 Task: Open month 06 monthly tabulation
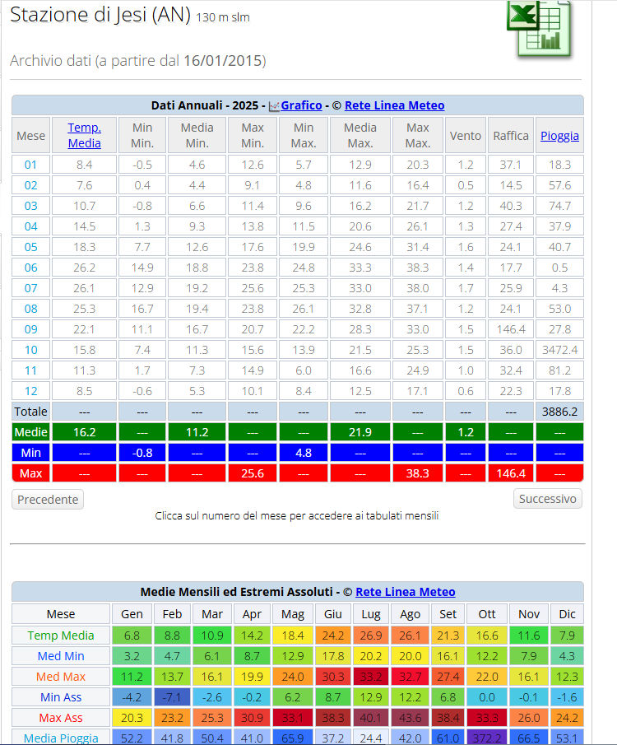pos(30,268)
